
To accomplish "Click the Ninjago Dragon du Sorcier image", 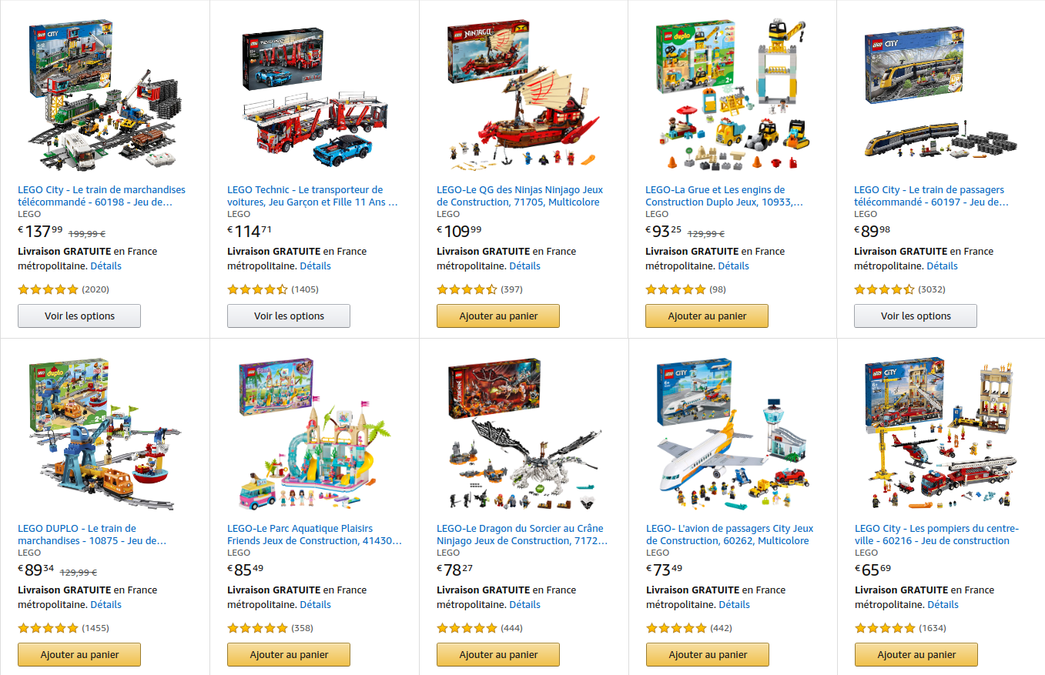I will click(523, 433).
